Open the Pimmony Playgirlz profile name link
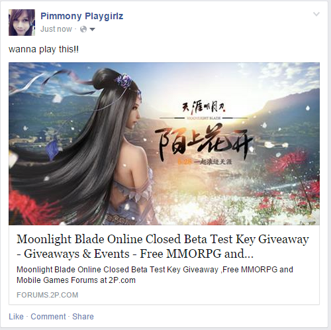Image resolution: width=331 pixels, height=330 pixels. click(x=81, y=17)
